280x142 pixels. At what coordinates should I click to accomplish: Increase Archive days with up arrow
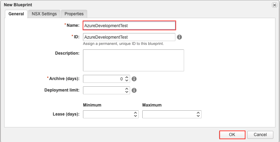(x=127, y=77)
